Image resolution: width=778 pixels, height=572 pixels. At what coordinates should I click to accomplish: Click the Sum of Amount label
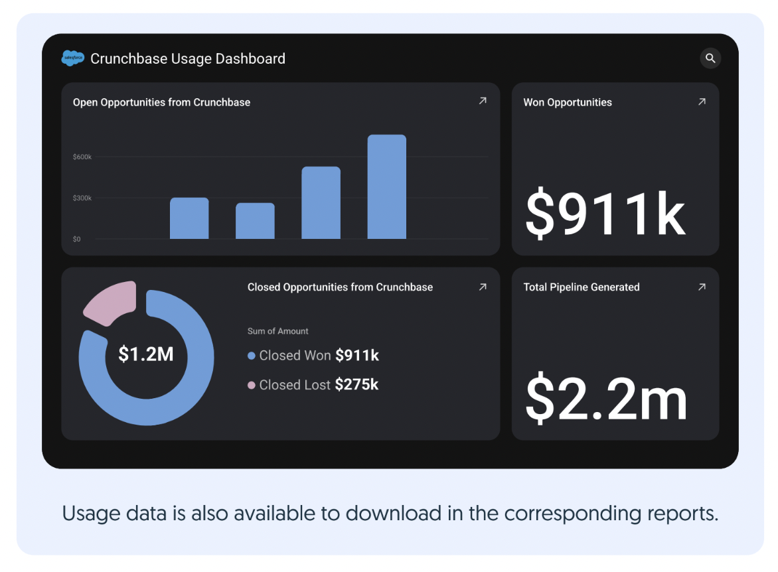click(x=278, y=331)
